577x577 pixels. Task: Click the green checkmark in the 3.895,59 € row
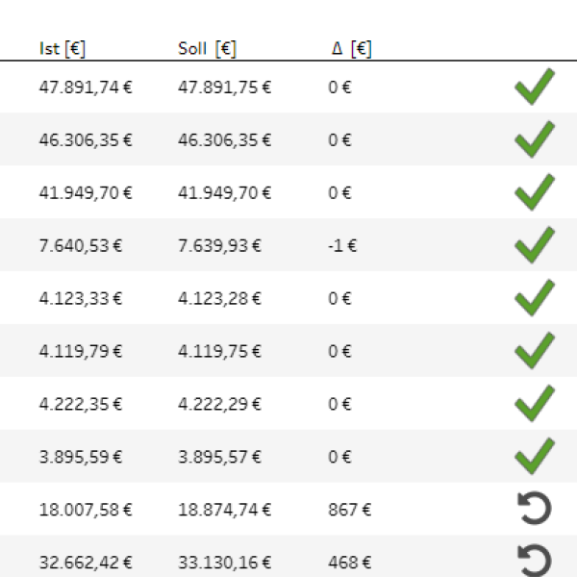(x=535, y=456)
